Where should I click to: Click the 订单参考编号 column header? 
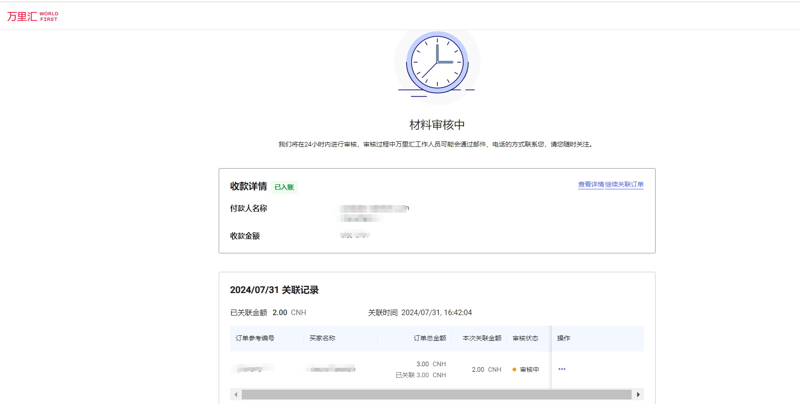[255, 338]
